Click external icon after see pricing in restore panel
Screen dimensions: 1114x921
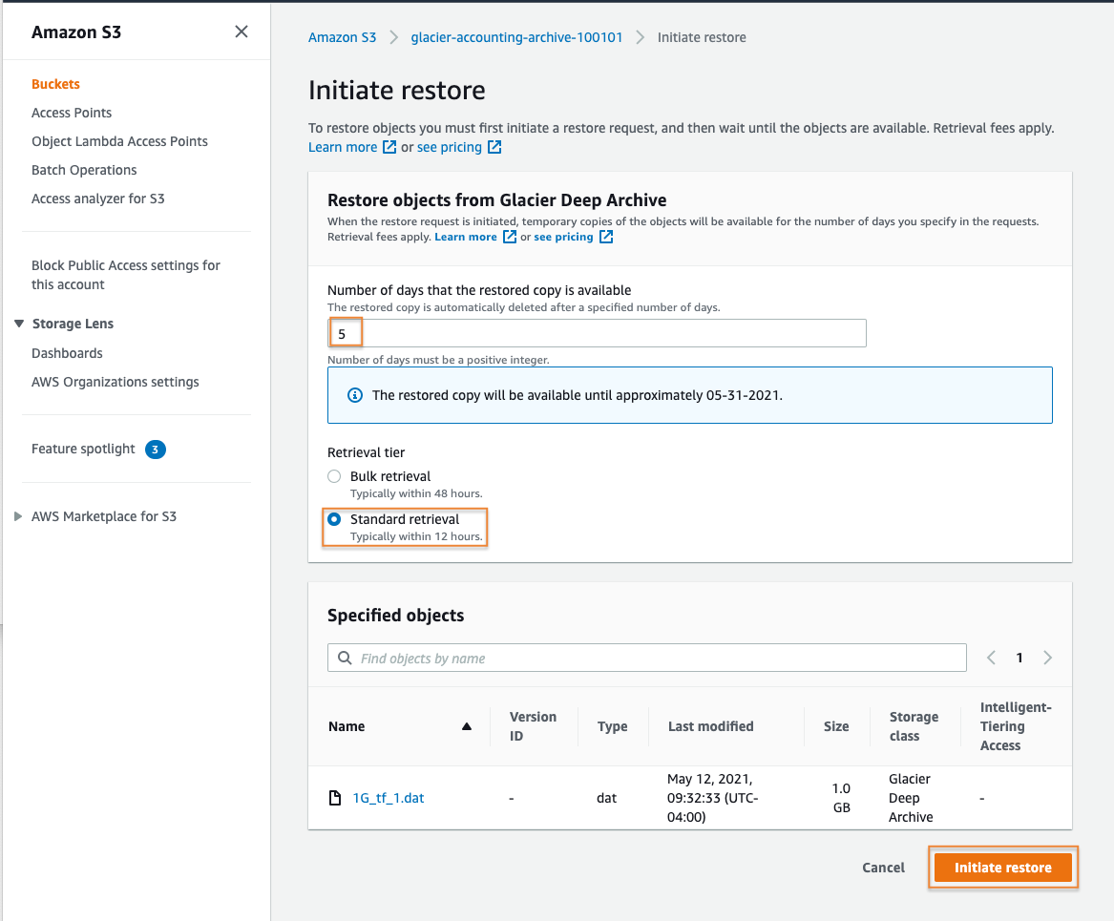606,237
